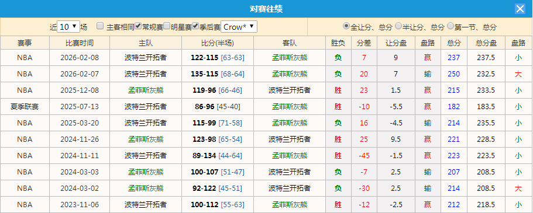This screenshot has height=213, width=533.
Task: Open the 近10场 match count dropdown
Action: [x=68, y=27]
